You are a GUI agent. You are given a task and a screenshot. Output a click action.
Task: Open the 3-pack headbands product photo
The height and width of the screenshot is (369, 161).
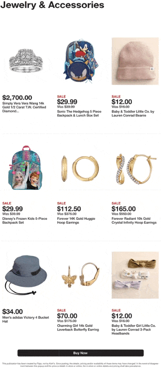click(x=135, y=275)
